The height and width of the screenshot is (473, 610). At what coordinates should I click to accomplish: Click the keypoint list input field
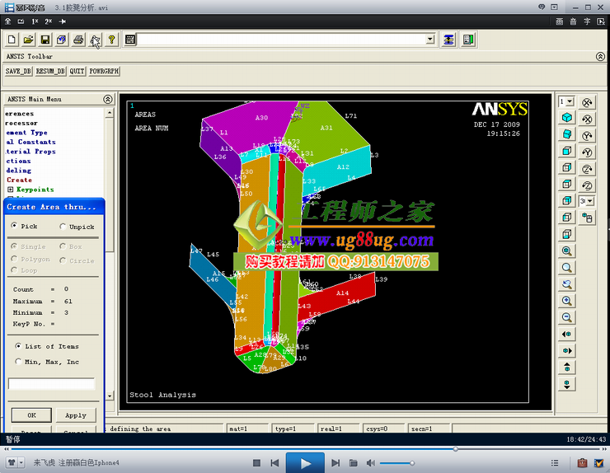coord(51,383)
